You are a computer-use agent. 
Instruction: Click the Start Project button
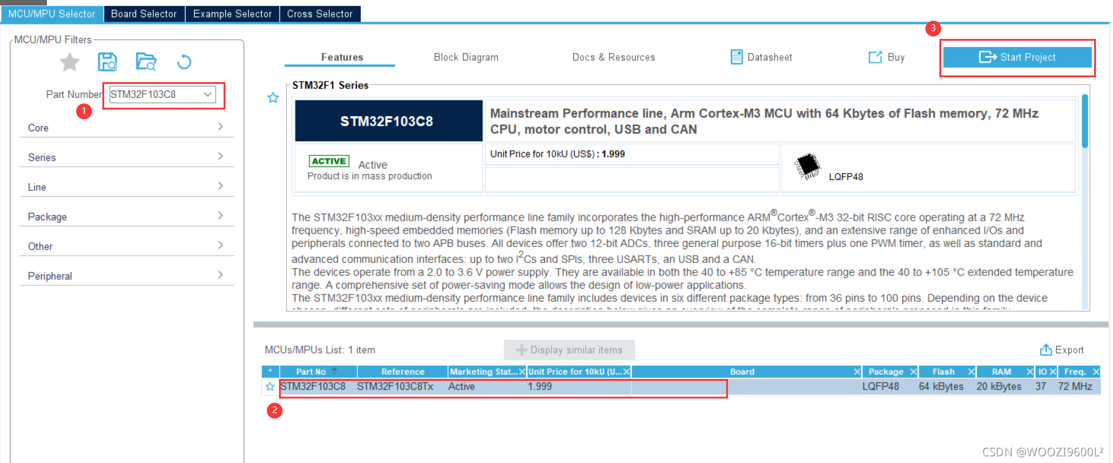[x=1017, y=57]
